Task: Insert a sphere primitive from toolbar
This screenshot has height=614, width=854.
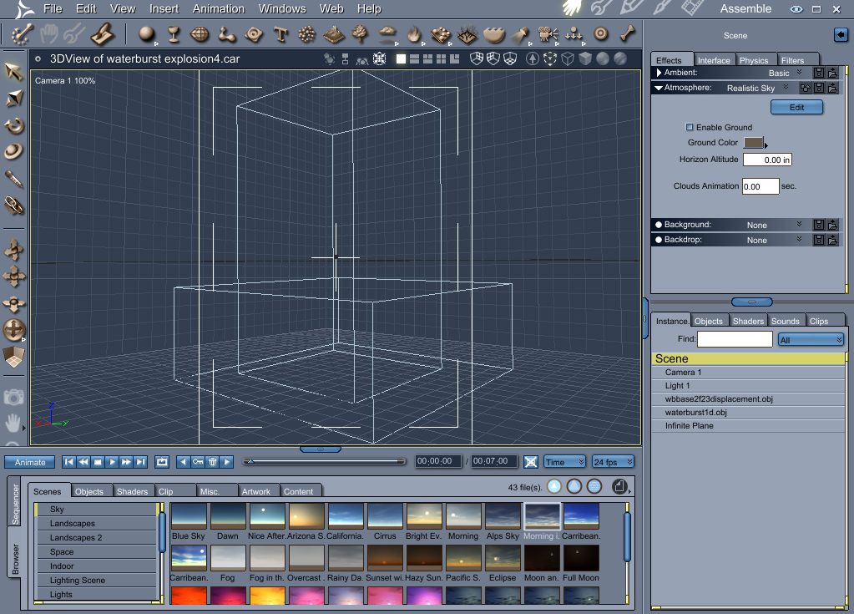Action: tap(147, 35)
